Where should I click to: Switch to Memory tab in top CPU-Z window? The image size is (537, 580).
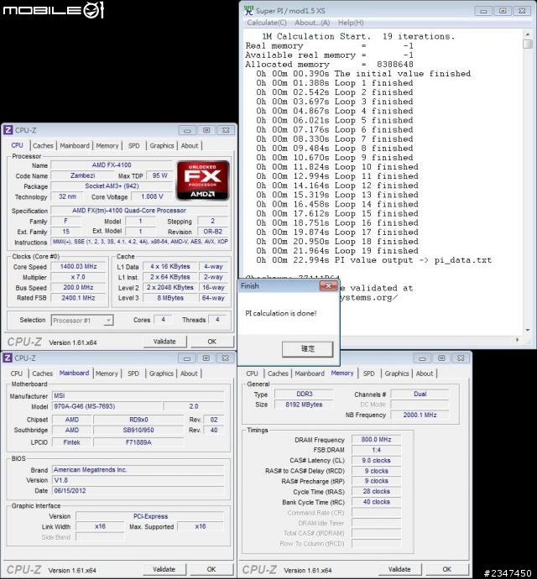pyautogui.click(x=107, y=145)
